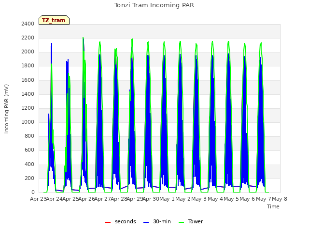This screenshot has width=309, height=231.
Task: Click the 600 y-axis tick label
Action: (29, 150)
